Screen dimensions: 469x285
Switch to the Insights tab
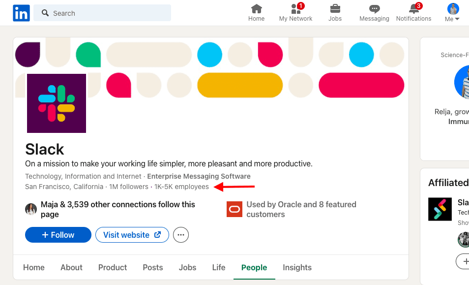297,267
